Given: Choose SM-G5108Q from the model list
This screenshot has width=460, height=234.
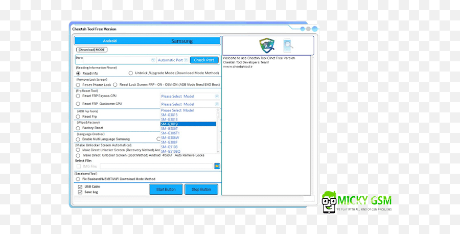Looking at the screenshot, I should pyautogui.click(x=188, y=151).
